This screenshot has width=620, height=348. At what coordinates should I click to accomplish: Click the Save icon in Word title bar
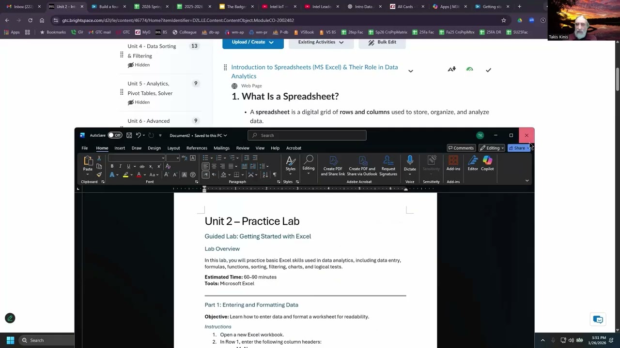[129, 135]
